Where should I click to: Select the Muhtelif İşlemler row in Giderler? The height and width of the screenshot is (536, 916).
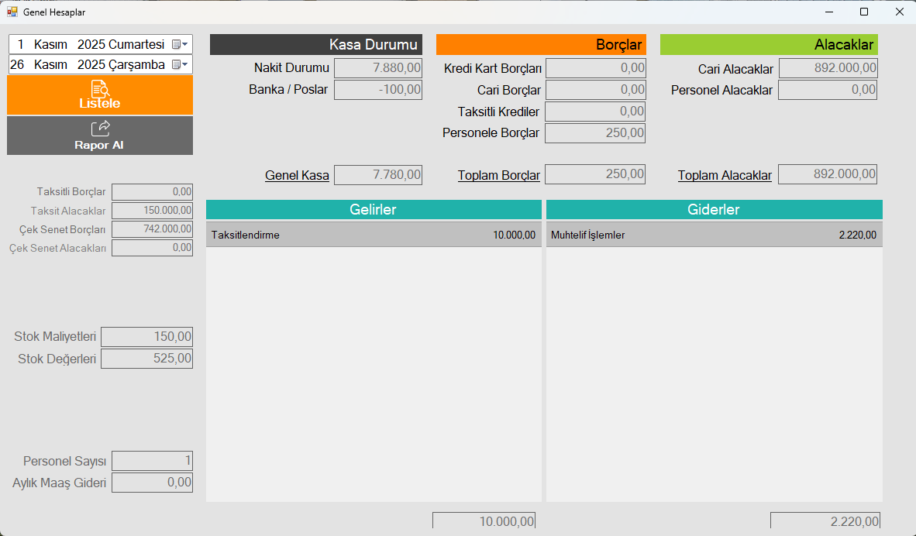(x=714, y=235)
